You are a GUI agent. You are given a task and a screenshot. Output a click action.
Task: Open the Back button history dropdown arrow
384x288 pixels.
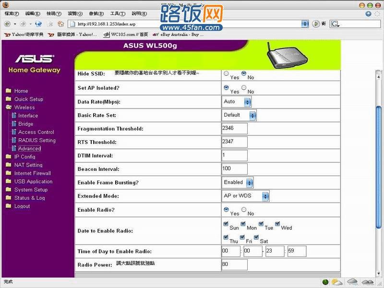(15, 24)
